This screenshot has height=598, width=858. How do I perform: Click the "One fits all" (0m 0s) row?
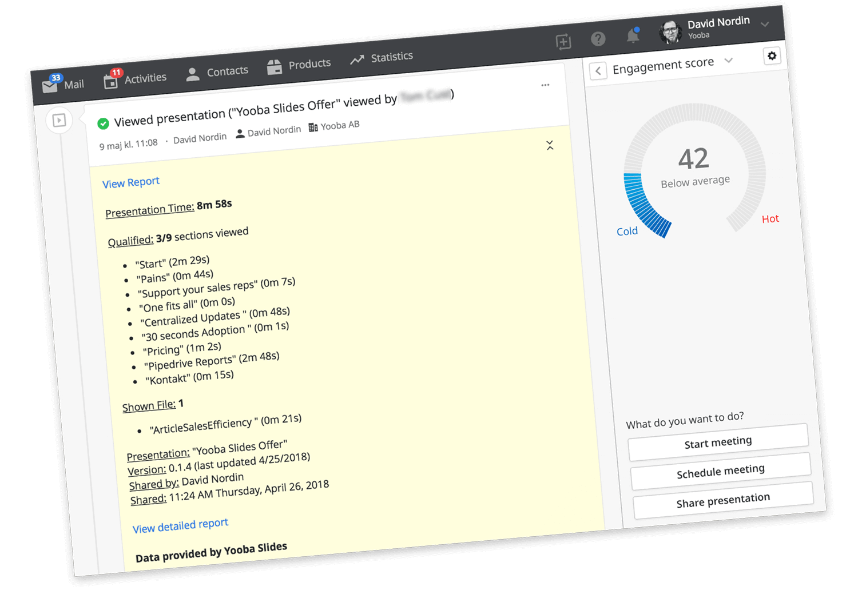(x=187, y=305)
